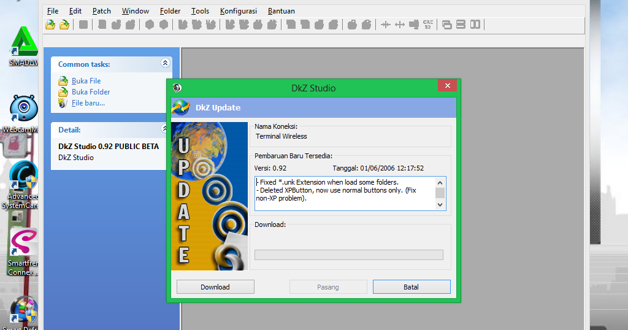Click the Pembaruan Baru Tersedia label
The height and width of the screenshot is (330, 628).
294,156
